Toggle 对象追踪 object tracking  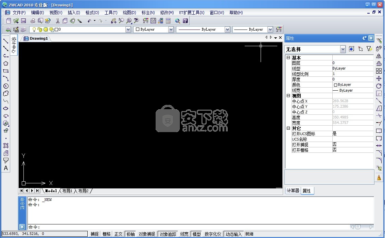tap(168, 234)
